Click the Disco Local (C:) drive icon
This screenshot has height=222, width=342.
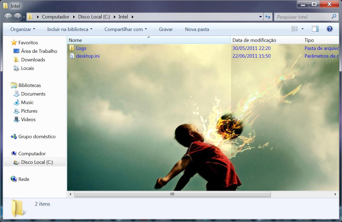pos(17,162)
